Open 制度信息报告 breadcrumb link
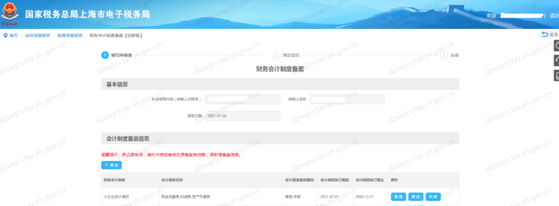Image resolution: width=559 pixels, height=206 pixels. coord(70,36)
